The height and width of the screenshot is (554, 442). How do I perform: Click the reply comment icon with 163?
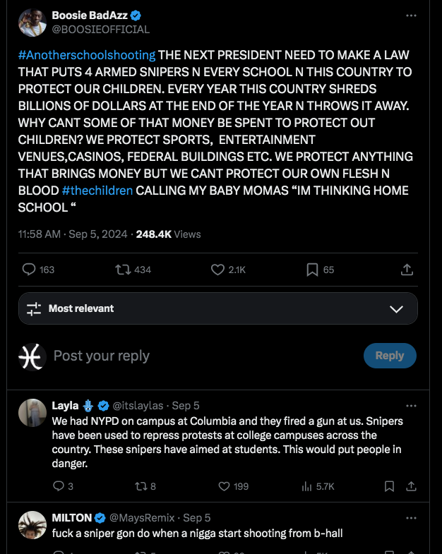(x=29, y=270)
